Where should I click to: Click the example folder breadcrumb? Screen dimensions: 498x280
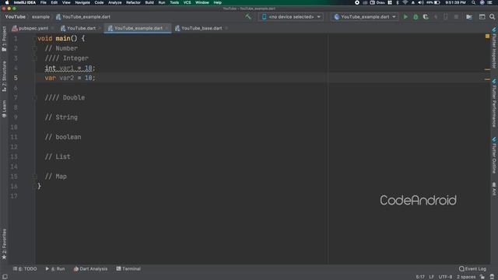[40, 16]
